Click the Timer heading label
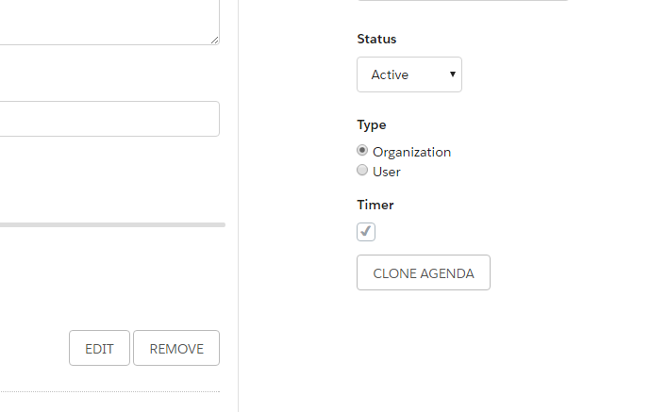Image resolution: width=650 pixels, height=412 pixels. click(375, 205)
